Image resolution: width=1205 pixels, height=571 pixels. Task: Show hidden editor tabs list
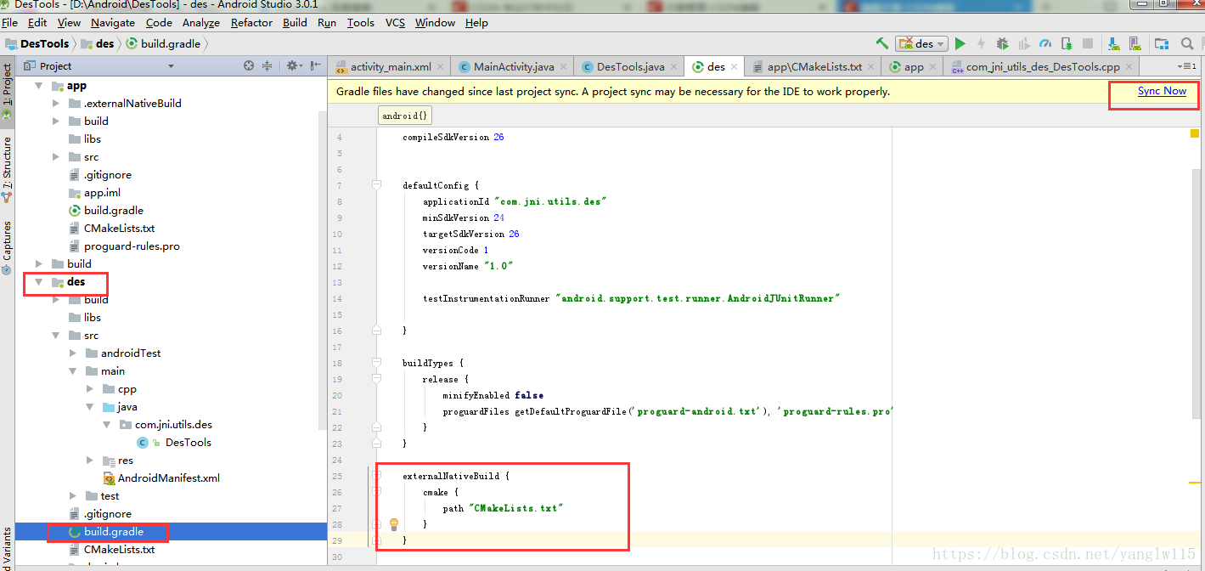point(1185,66)
